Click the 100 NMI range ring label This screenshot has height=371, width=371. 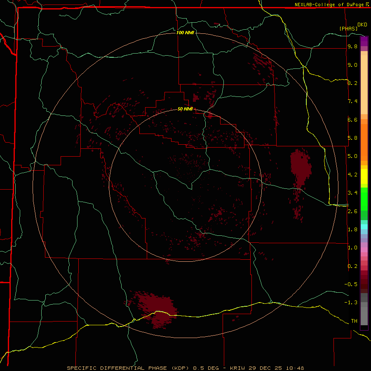pos(185,33)
